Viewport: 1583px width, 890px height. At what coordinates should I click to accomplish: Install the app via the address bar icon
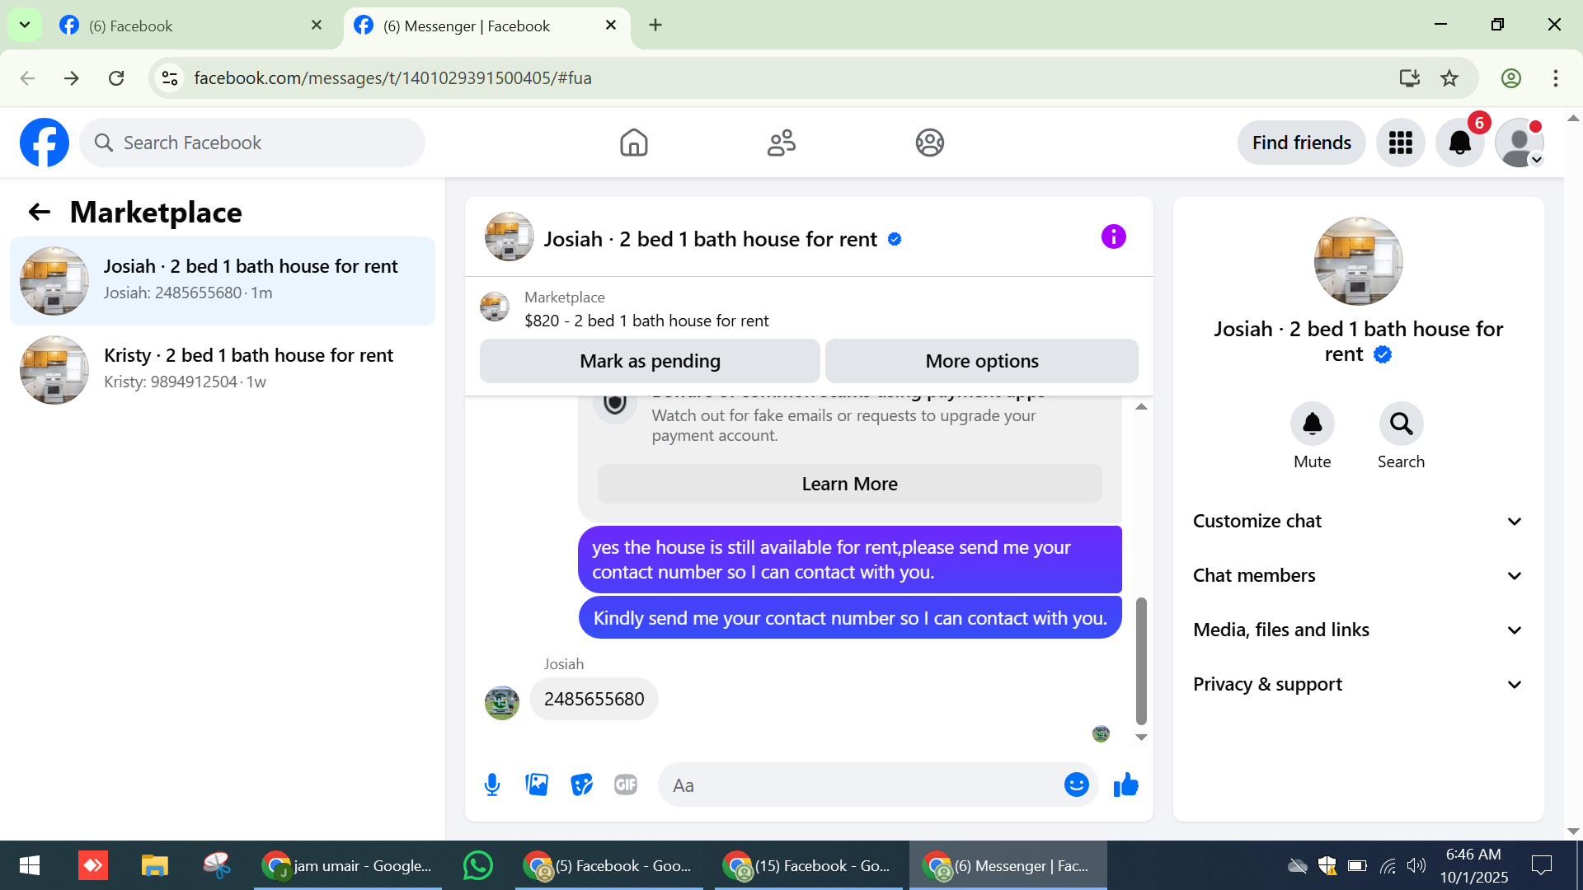tap(1409, 78)
